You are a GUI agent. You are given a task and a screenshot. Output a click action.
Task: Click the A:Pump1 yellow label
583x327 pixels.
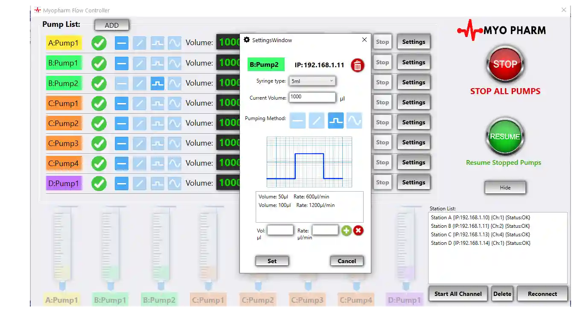point(64,43)
